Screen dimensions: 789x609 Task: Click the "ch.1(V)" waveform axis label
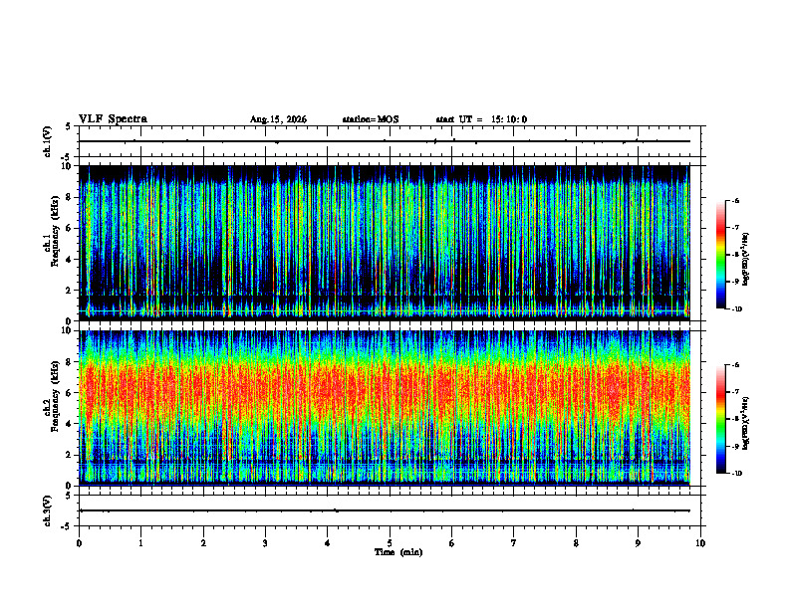coord(48,141)
